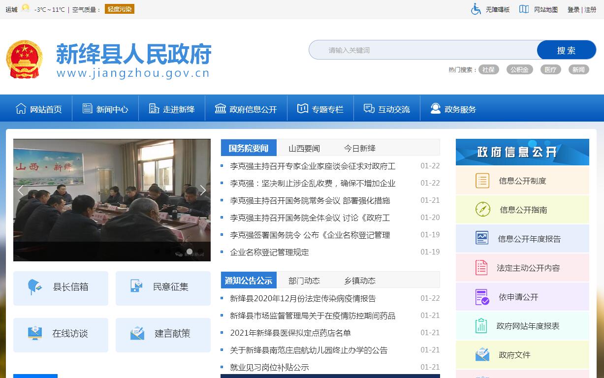This screenshot has height=378, width=604.
Task: Focus the keyword search input field
Action: pyautogui.click(x=423, y=50)
